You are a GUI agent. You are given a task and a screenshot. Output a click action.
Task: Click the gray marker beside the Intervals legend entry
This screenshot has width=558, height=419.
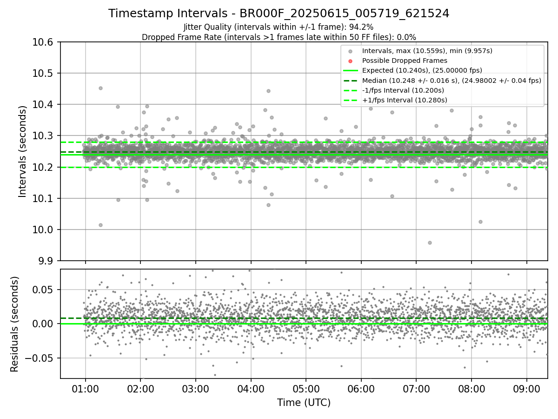point(351,51)
